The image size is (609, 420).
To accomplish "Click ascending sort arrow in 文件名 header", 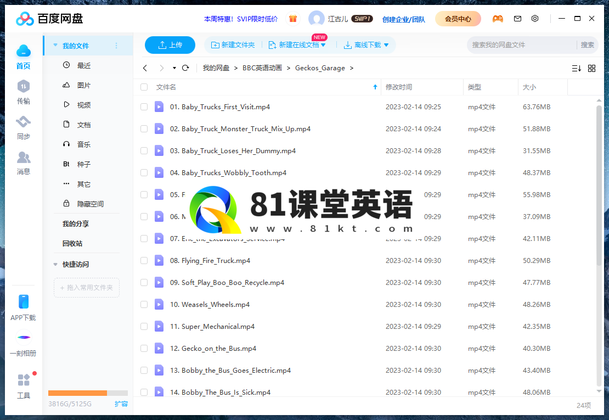I will coord(375,87).
